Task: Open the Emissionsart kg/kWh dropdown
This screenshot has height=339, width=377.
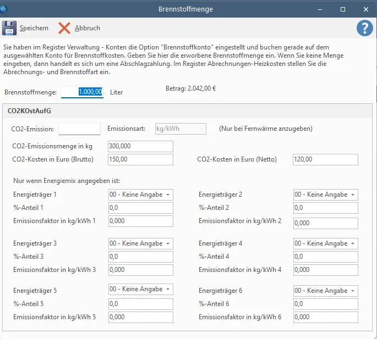Action: tap(181, 129)
